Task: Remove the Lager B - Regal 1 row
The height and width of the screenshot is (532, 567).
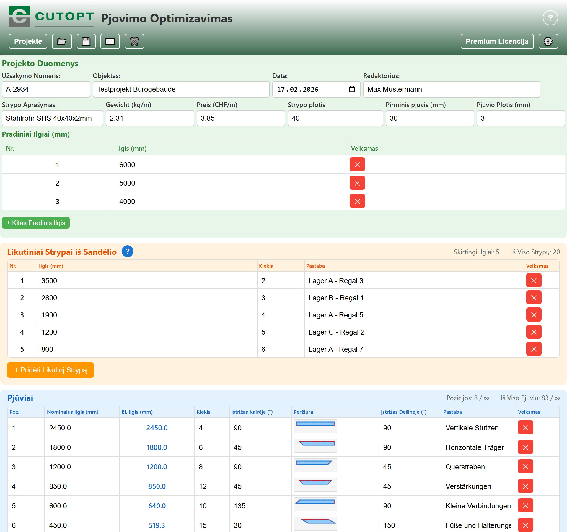Action: (534, 298)
